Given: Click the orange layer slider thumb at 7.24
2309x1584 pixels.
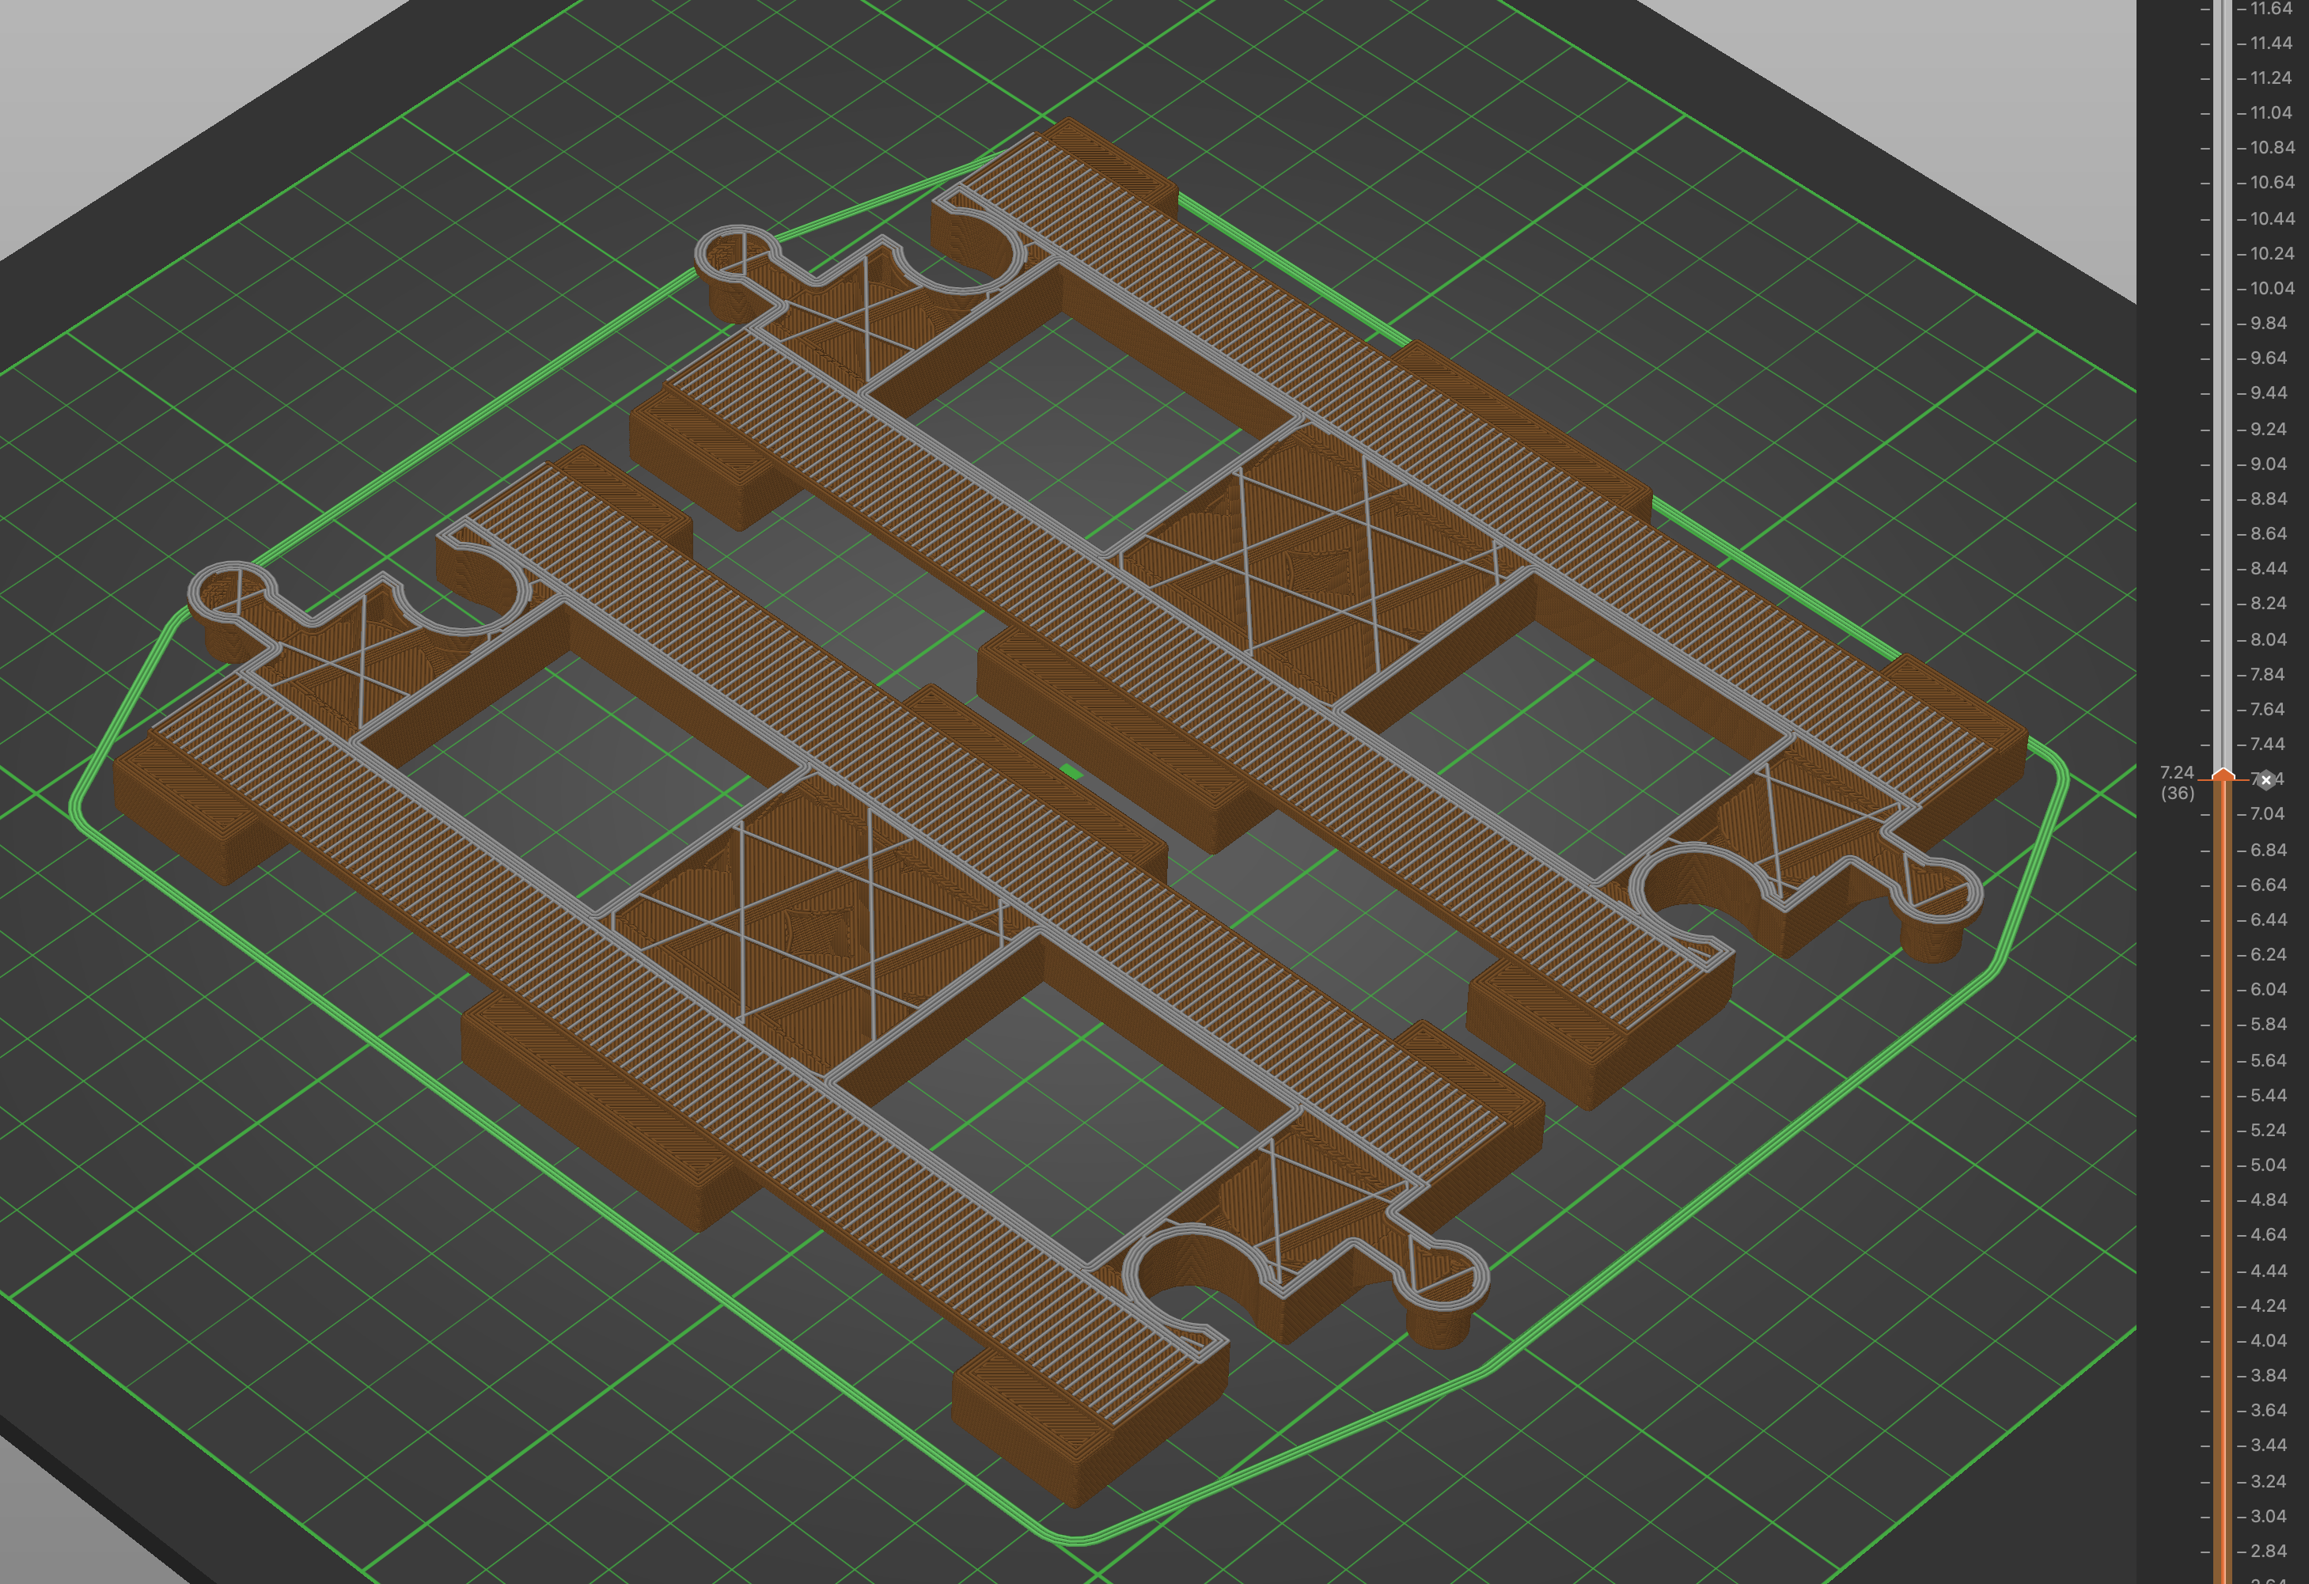Looking at the screenshot, I should 2224,775.
